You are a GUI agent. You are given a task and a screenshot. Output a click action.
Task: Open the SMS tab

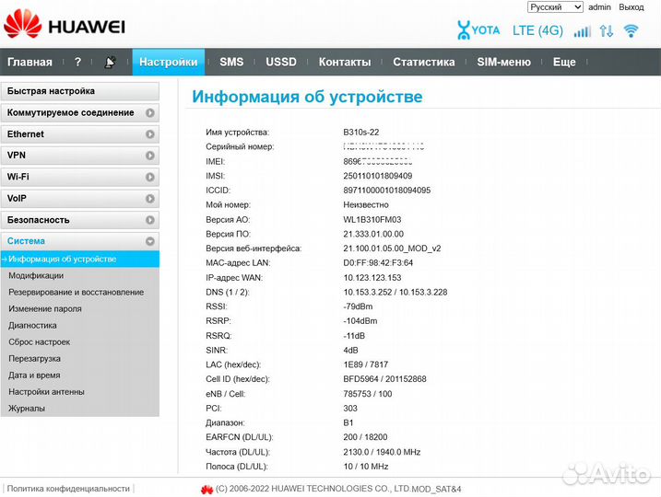pyautogui.click(x=231, y=62)
